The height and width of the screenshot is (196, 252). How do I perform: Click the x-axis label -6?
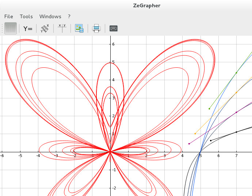[2, 156]
